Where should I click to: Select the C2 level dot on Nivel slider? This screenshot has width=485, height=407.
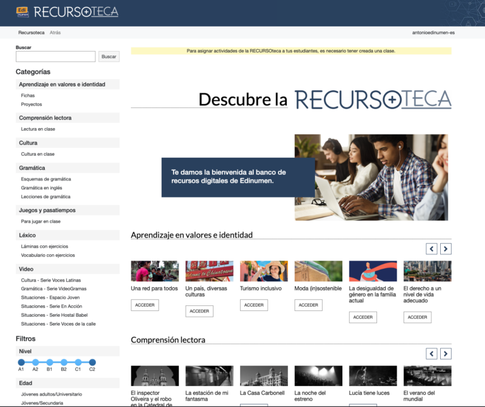[x=92, y=362]
